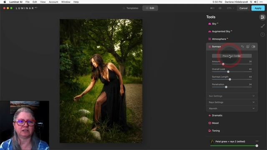Expand the Warmth section
Screen dimensions: 267x150
[232, 108]
